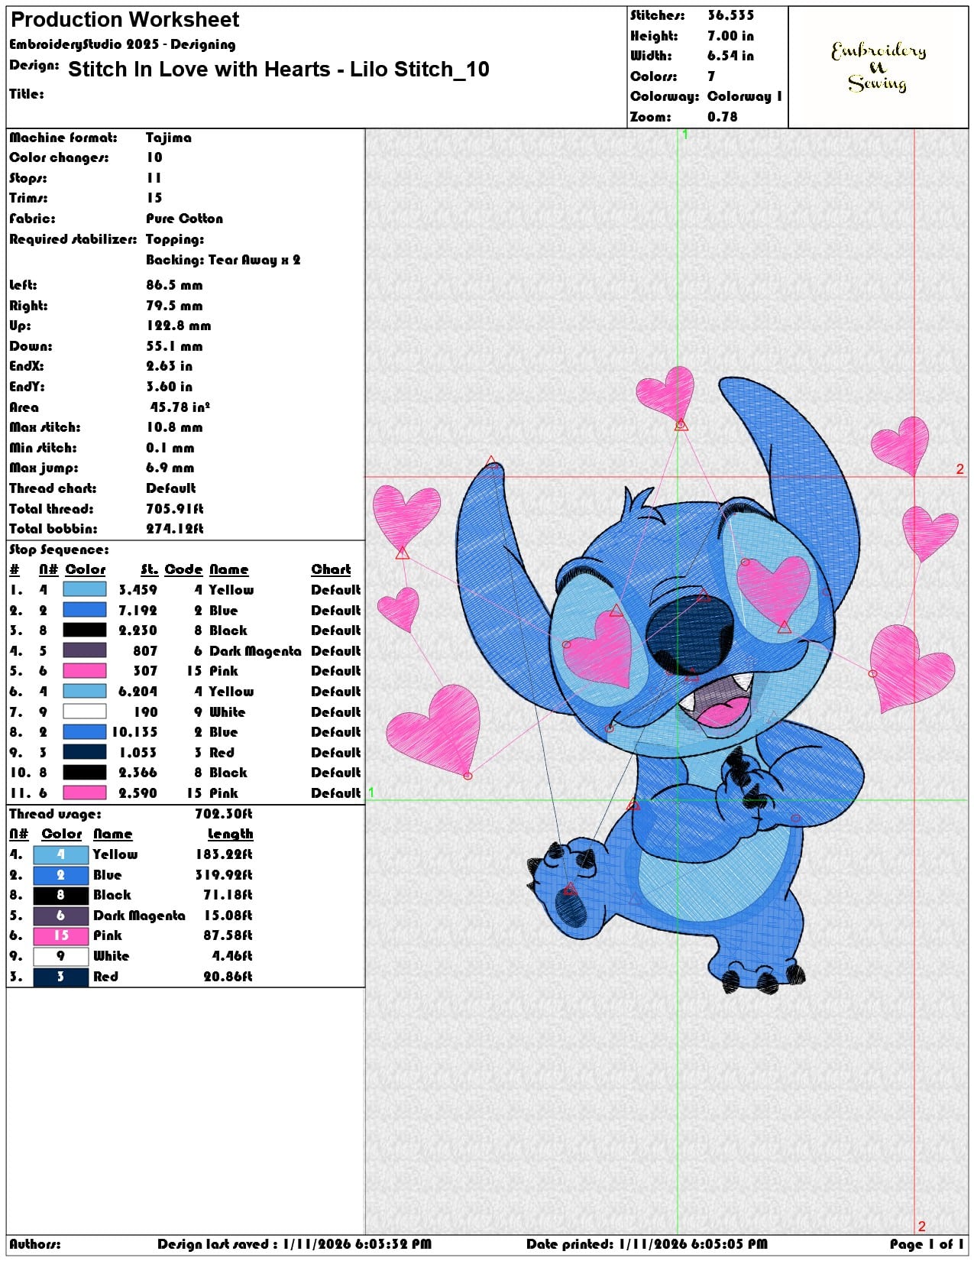The width and height of the screenshot is (974, 1261).
Task: Click thread usage swatch numbered 2
Action: tap(61, 875)
